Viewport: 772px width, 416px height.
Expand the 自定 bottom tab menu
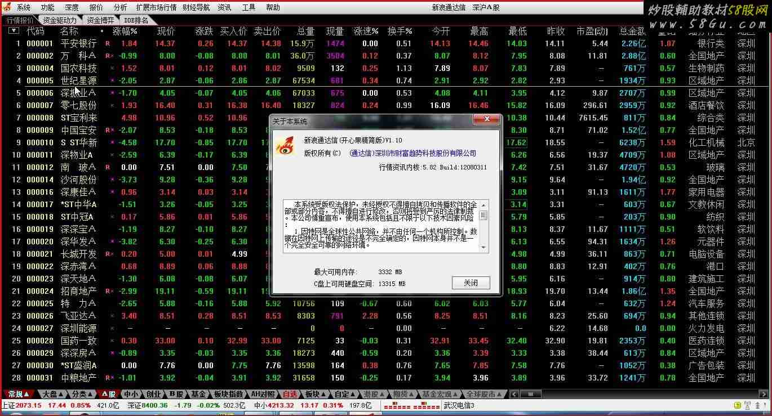344,394
